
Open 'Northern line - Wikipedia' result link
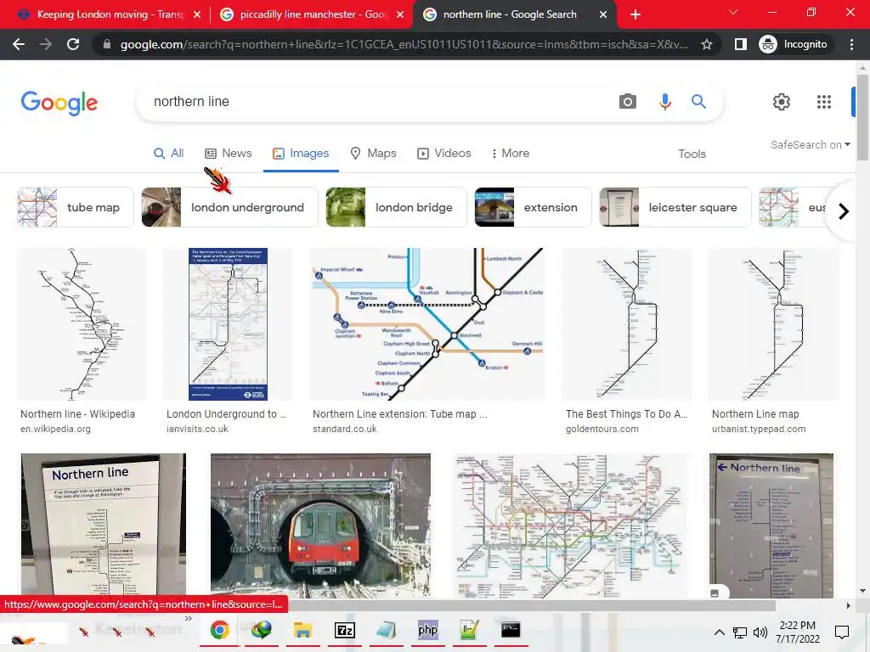point(77,414)
